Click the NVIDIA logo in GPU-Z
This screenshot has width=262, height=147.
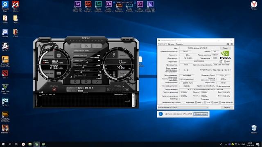point(225,55)
